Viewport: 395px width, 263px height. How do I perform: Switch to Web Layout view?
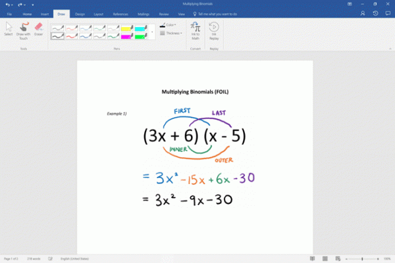click(338, 258)
